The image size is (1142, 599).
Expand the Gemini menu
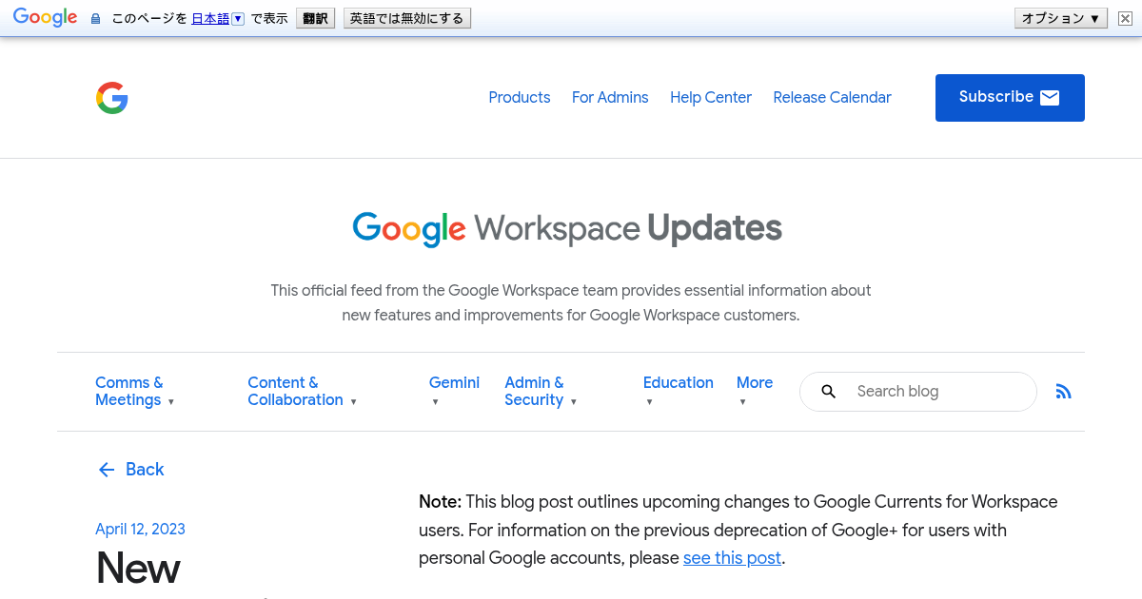(x=454, y=391)
